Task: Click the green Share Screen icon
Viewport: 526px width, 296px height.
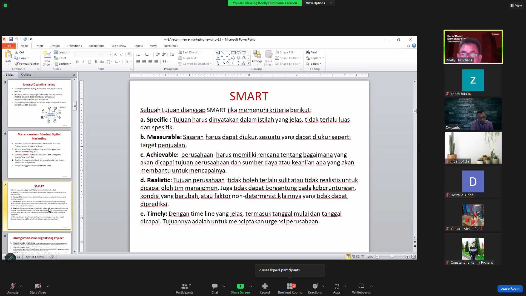Action: 240,286
